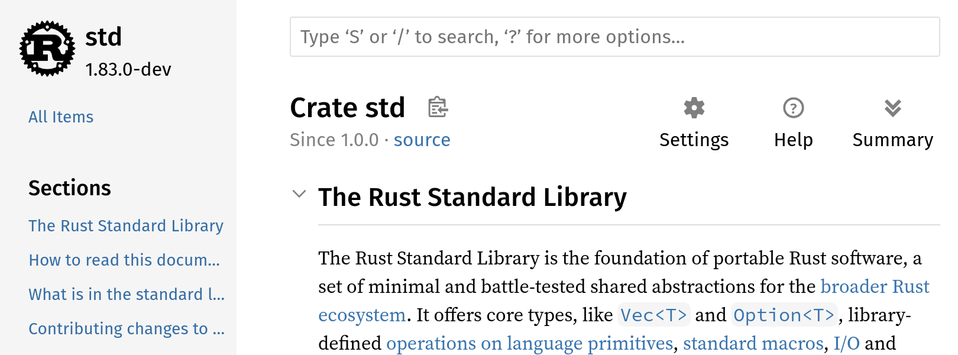Click the Rust gear logo
The height and width of the screenshot is (355, 958).
(47, 49)
